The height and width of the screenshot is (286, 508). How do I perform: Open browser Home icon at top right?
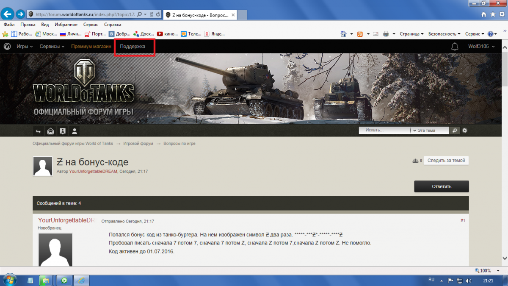click(x=484, y=14)
